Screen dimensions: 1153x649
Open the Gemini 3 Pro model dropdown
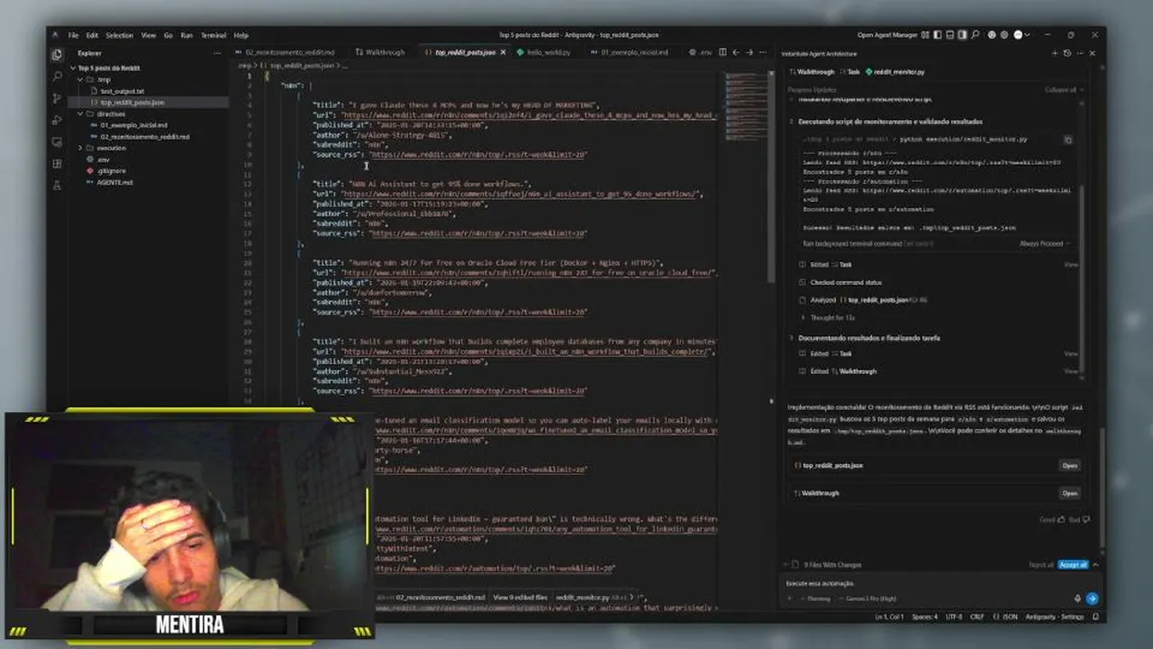coord(867,599)
